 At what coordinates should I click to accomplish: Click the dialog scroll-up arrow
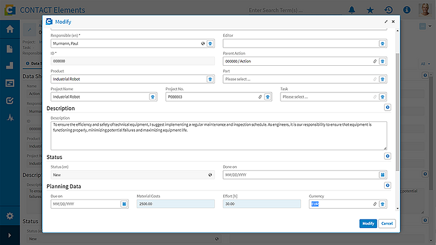[x=397, y=31]
